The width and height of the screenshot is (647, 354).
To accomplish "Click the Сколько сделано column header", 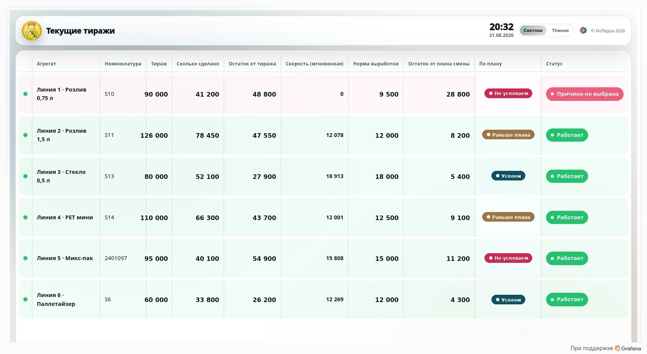I will [x=198, y=64].
